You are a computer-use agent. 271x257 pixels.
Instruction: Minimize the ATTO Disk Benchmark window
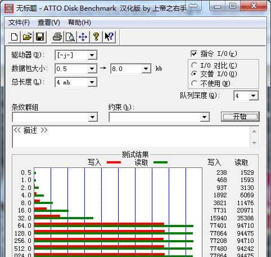[x=217, y=6]
